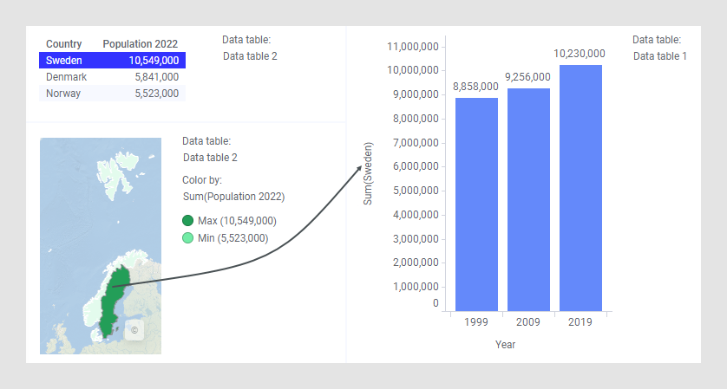727x389 pixels.
Task: Open the Sum(Population 2022) color-by selector
Action: (233, 197)
